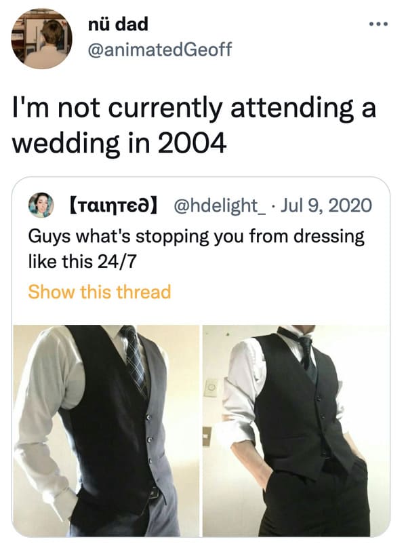The height and width of the screenshot is (546, 406).
Task: Open the Jul 9, 2020 timestamp
Action: pos(326,205)
